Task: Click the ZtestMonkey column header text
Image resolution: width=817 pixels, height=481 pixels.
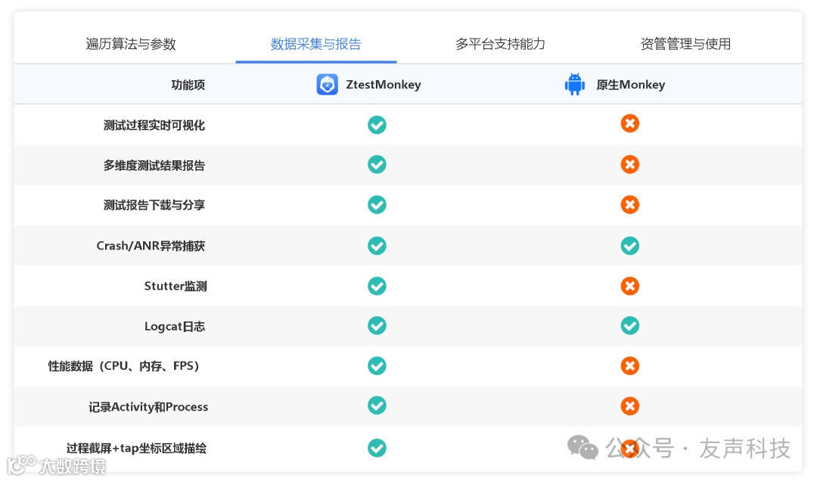Action: click(x=384, y=85)
